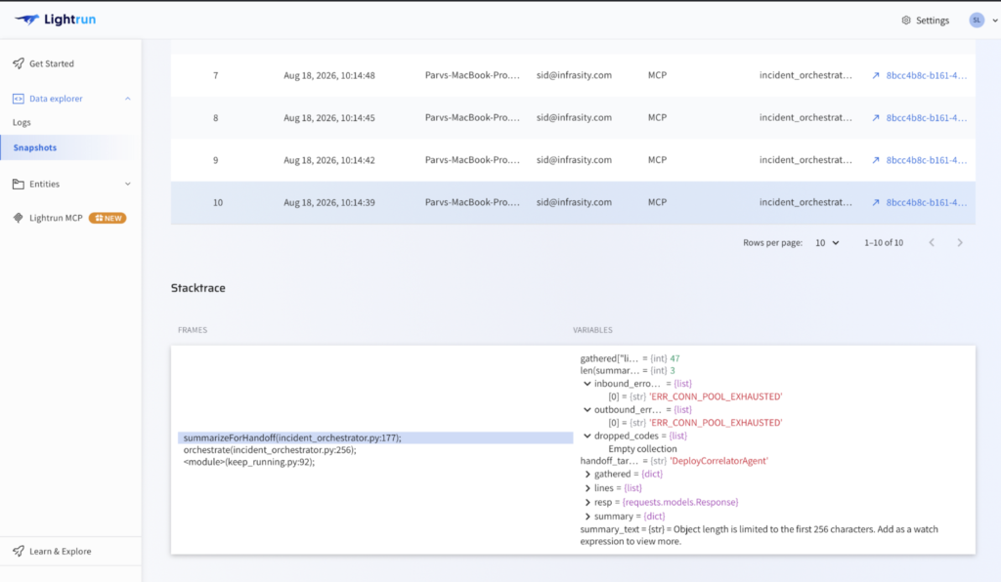Click the len(summar… int 3 variable
1001x582 pixels.
tap(628, 370)
